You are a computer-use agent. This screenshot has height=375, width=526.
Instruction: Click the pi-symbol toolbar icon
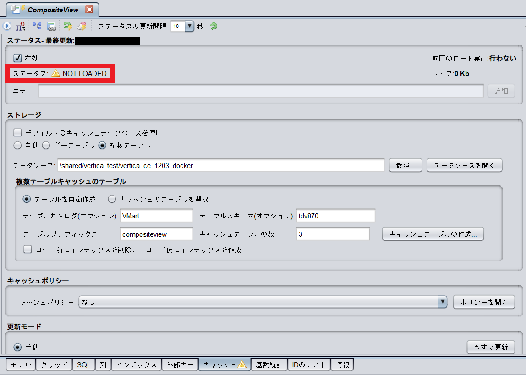coord(21,26)
